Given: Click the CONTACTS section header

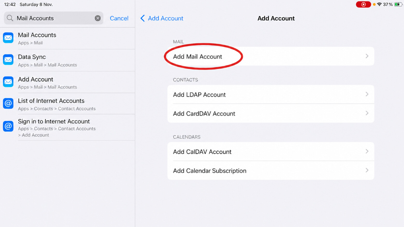Looking at the screenshot, I should coord(186,80).
